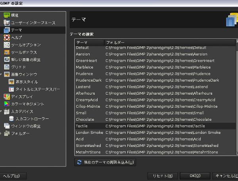This screenshot has height=181, width=238.
Task: Open the ディスプレイ settings icon
Action: tap(7, 96)
